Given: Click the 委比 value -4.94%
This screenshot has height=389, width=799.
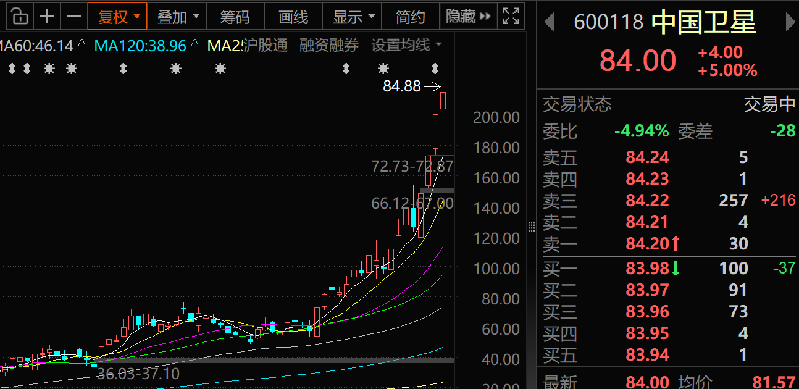Looking at the screenshot, I should click(642, 131).
